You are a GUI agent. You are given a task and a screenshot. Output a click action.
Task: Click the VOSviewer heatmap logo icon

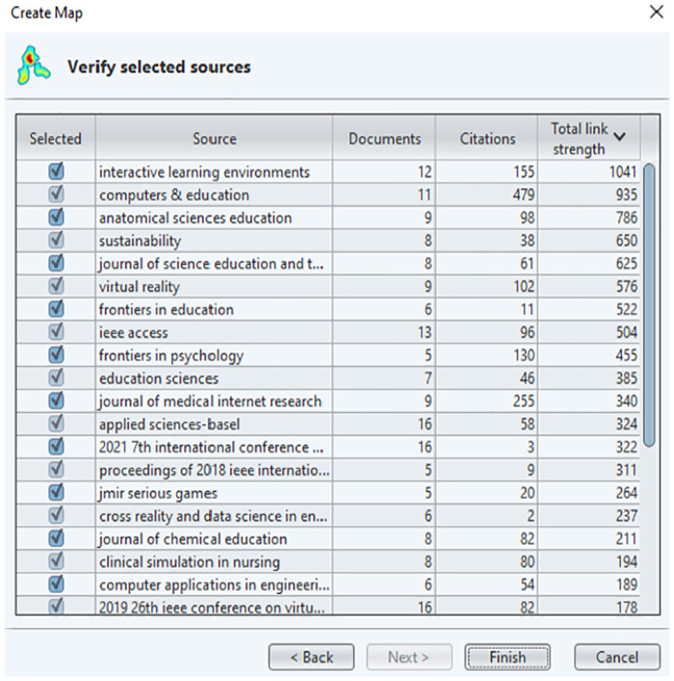[x=33, y=65]
